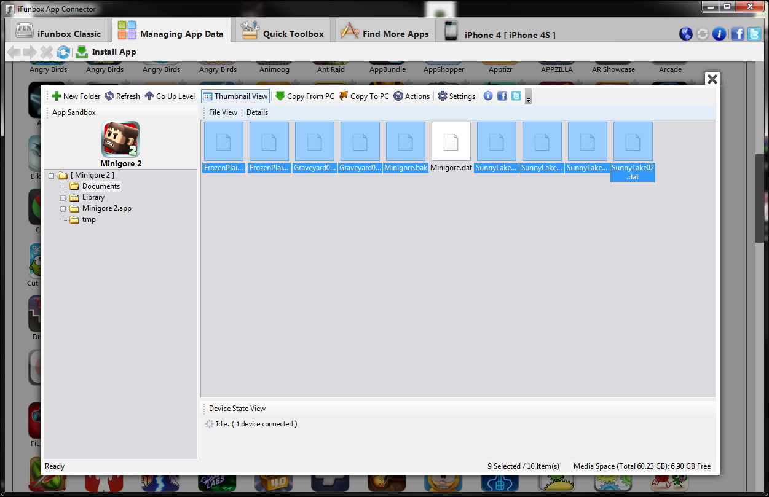769x497 pixels.
Task: Close the App Sandbox popup with the X
Action: [x=712, y=79]
